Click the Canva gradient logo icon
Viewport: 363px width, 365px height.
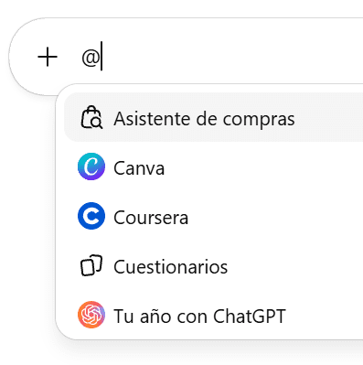pos(91,166)
